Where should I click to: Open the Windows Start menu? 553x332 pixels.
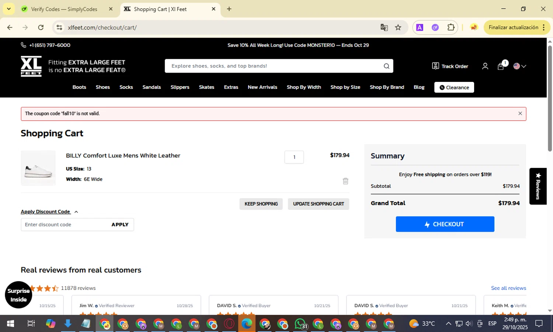pyautogui.click(x=10, y=324)
